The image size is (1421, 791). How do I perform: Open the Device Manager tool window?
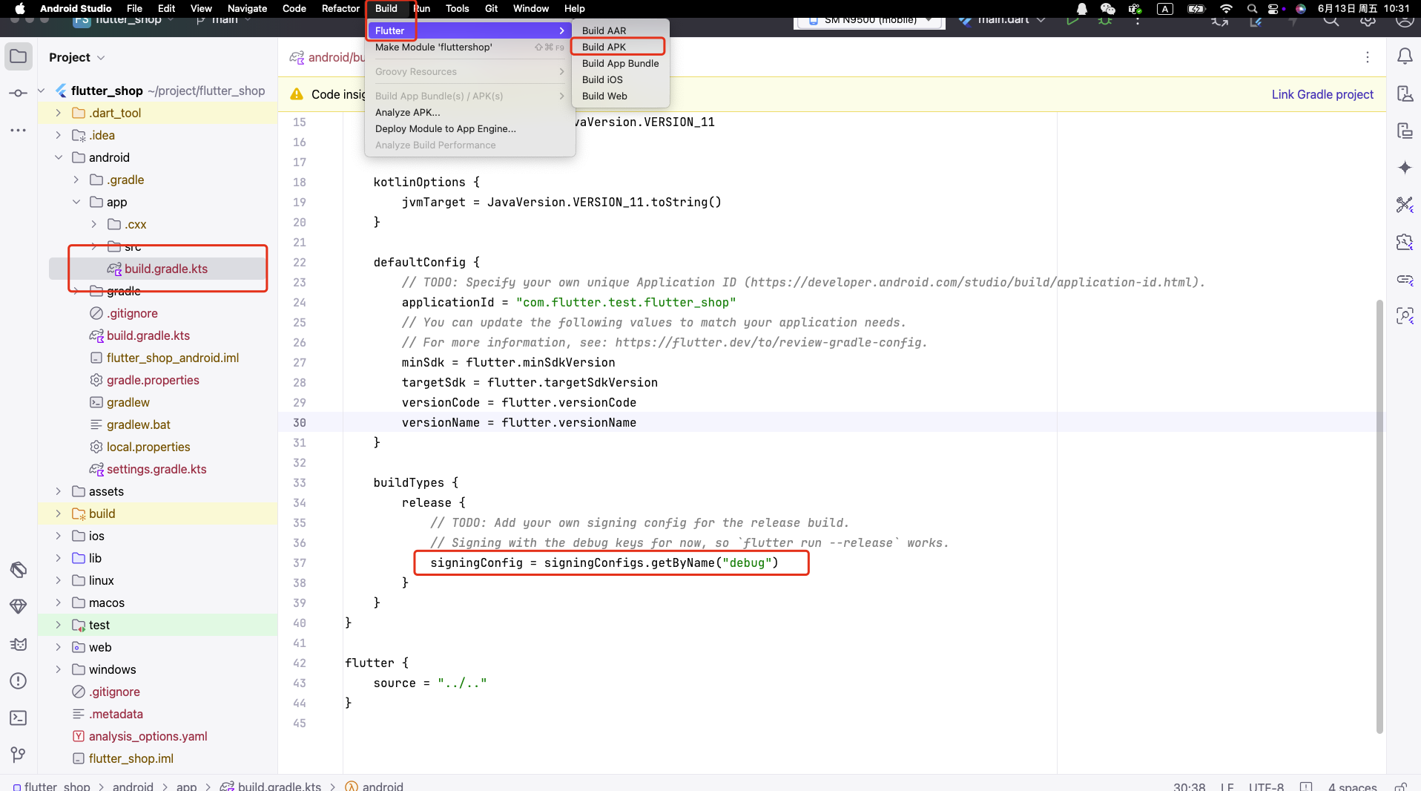coord(1405,93)
